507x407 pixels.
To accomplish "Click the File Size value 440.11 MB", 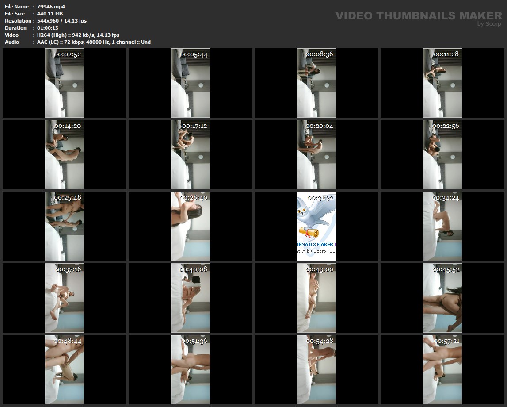I will pos(50,14).
